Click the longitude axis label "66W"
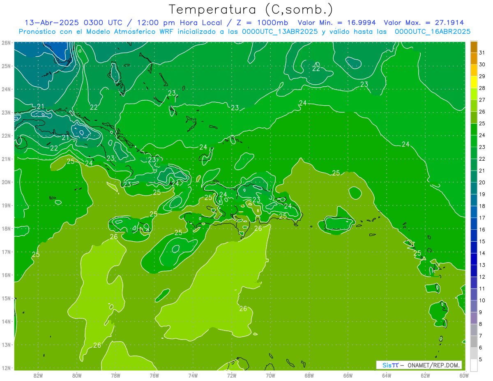This screenshot has width=493, height=381. [x=348, y=375]
